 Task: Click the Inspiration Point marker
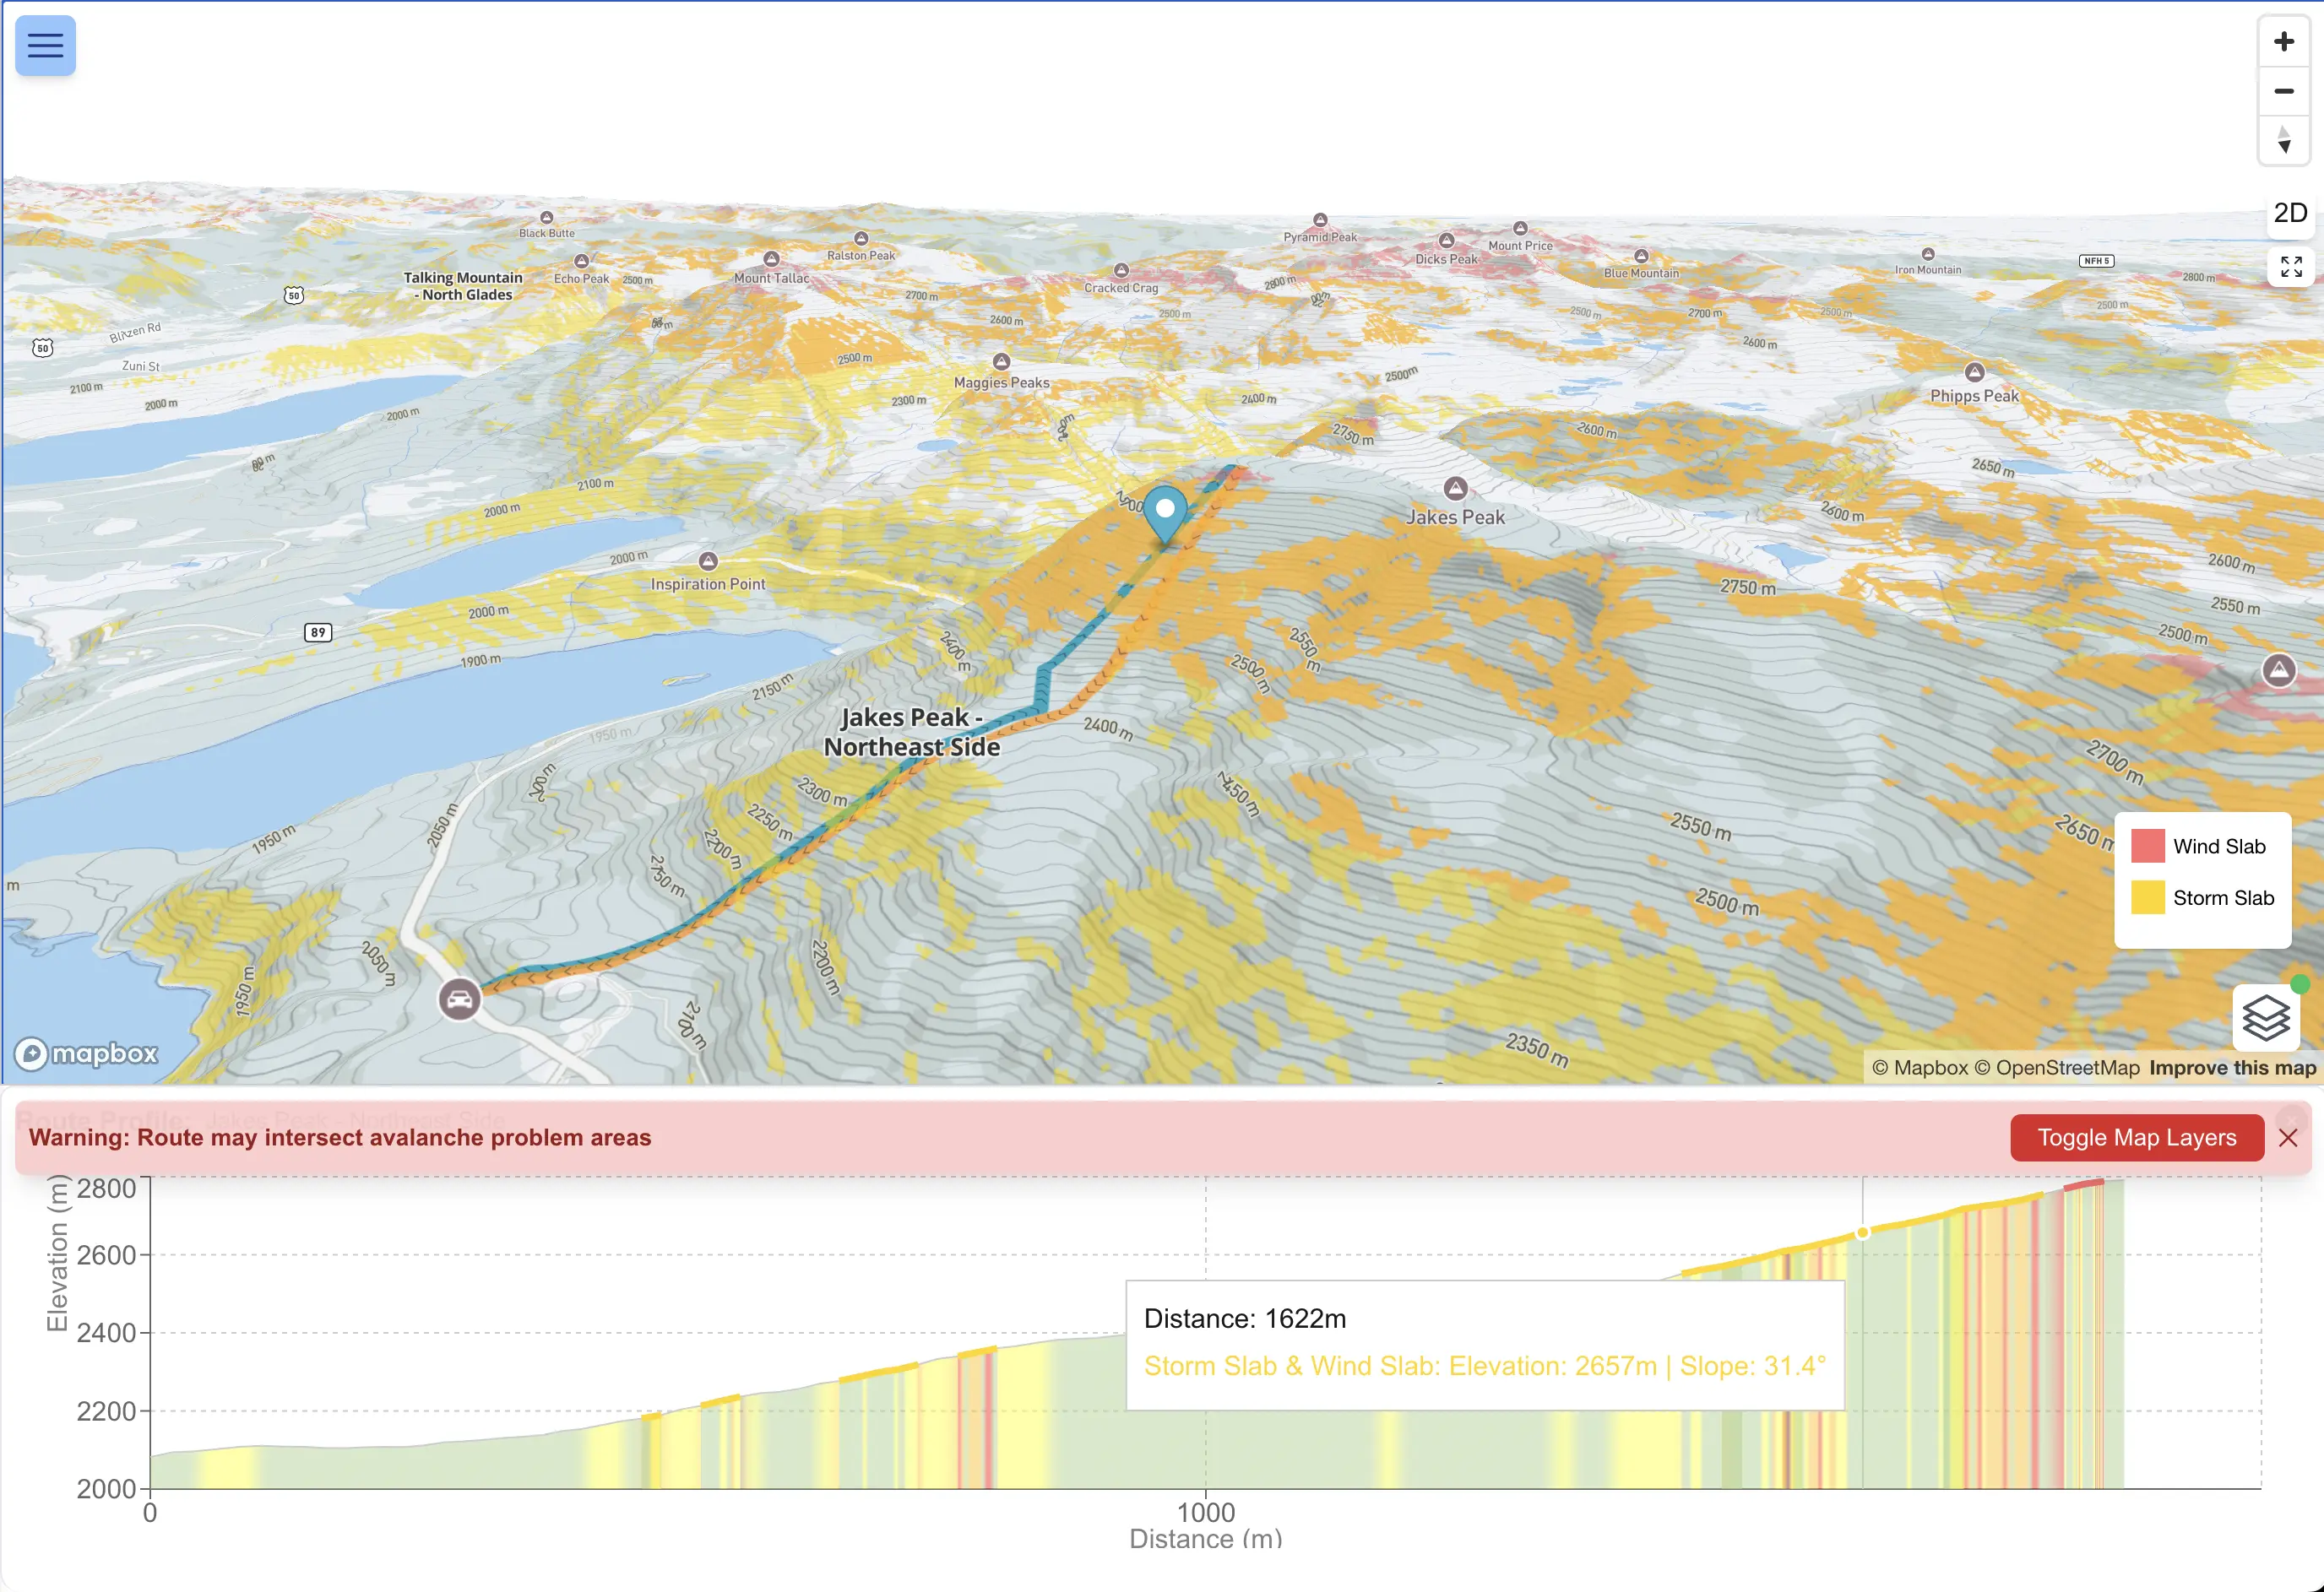pyautogui.click(x=708, y=561)
